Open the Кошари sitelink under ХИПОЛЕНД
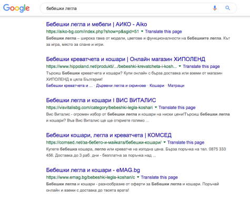Screen dimensions: 250x200 (x=157, y=86)
